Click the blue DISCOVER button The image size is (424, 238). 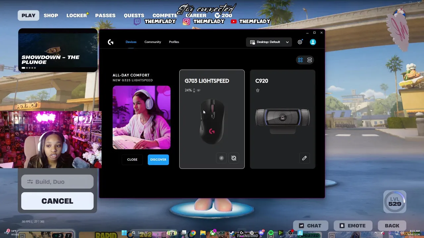click(158, 160)
